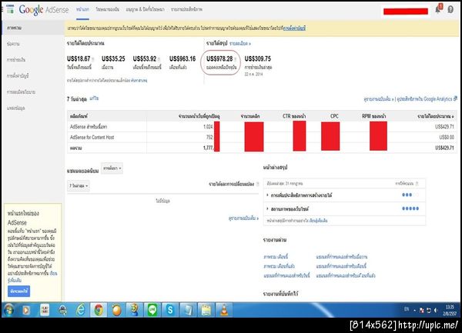Image resolution: width=462 pixels, height=333 pixels.
Task: Click the help icon beside the revenue-and-change heading
Action: [x=257, y=184]
